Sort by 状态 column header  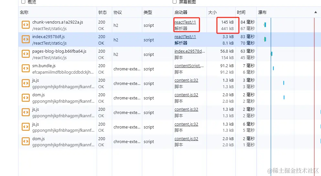104,12
